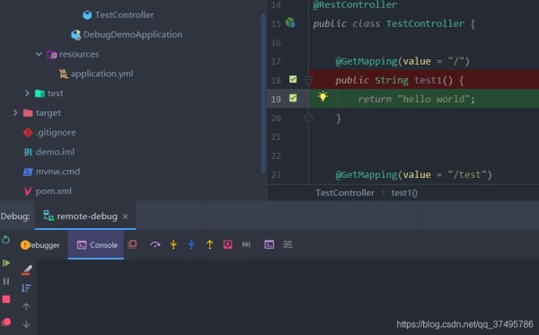Click test1() in breadcrumb bar
Viewport: 539px width, 335px height.
[404, 193]
